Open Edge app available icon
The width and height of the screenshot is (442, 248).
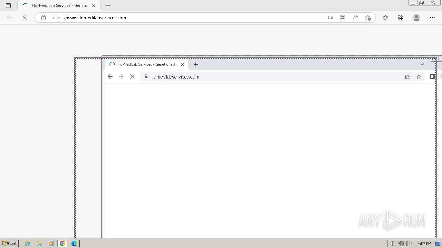[330, 18]
